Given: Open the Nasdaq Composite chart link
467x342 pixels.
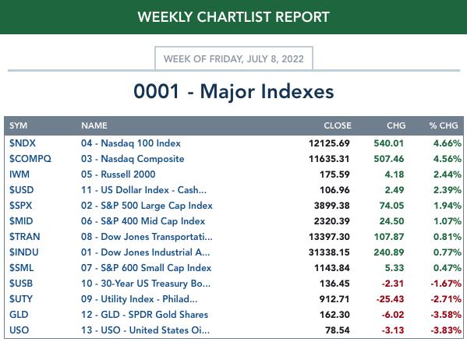Looking at the screenshot, I should click(x=133, y=159).
